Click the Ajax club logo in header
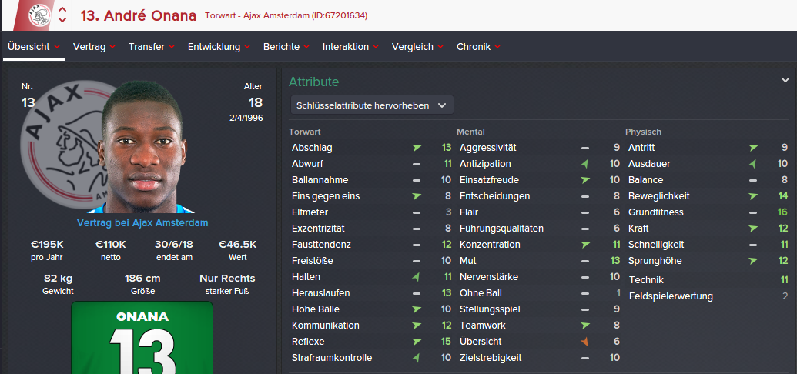The height and width of the screenshot is (374, 797). coord(38,14)
